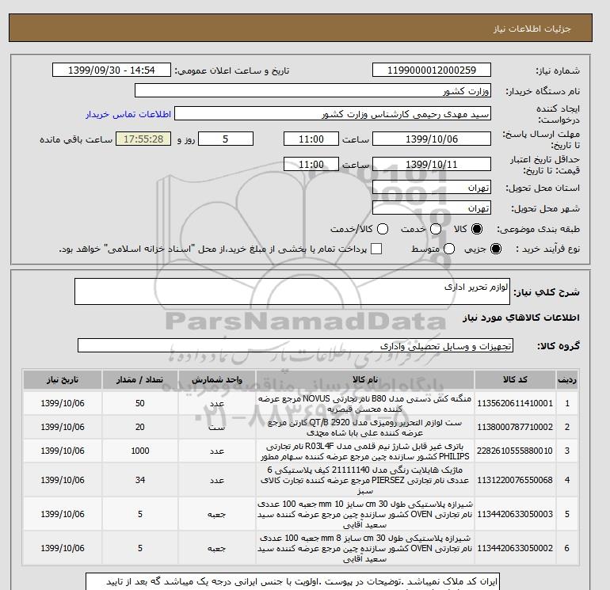Screen dimensions: 610x590
Task: Click quantity 1000 in the battery row
Action: (x=140, y=451)
